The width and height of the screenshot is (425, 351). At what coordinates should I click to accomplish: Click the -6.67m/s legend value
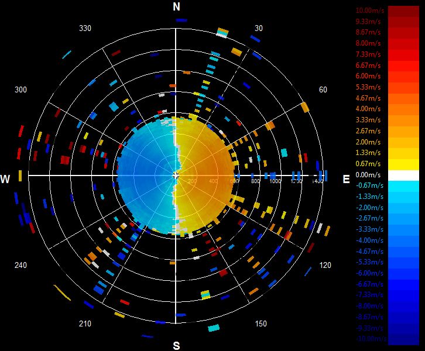point(369,284)
